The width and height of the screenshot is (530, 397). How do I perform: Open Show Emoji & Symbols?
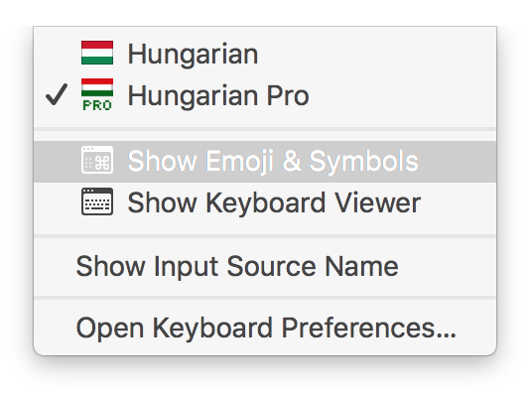click(265, 162)
